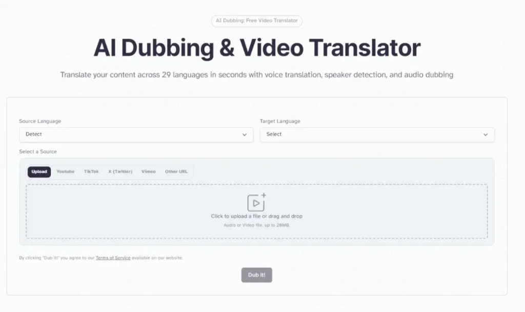Click the 'Audio or Video file' size note
525x312 pixels.
(x=256, y=224)
